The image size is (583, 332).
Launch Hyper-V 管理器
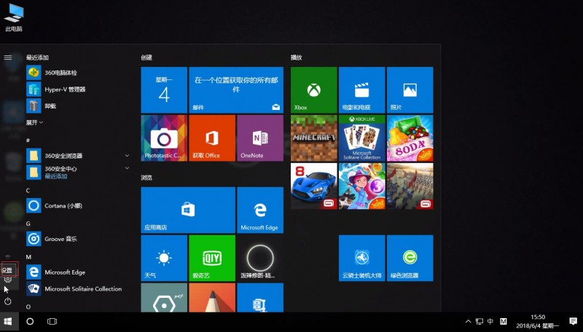coord(77,90)
